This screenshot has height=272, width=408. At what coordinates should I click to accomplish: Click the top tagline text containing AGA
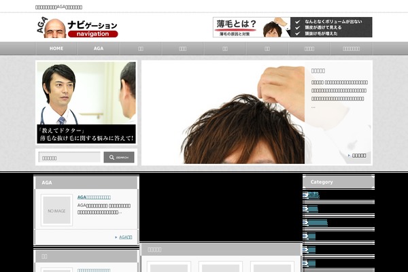[x=58, y=7]
